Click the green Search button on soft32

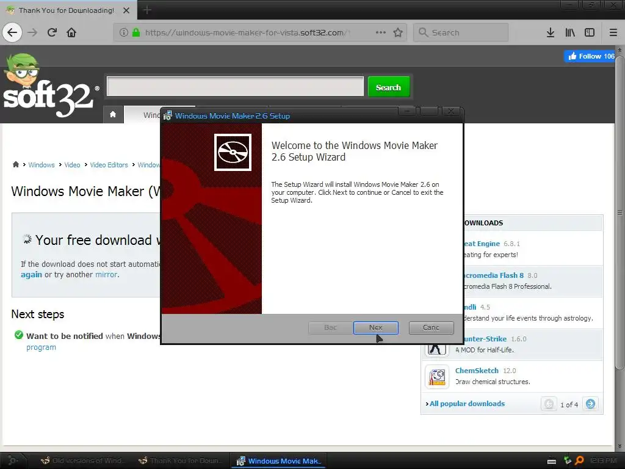[389, 87]
